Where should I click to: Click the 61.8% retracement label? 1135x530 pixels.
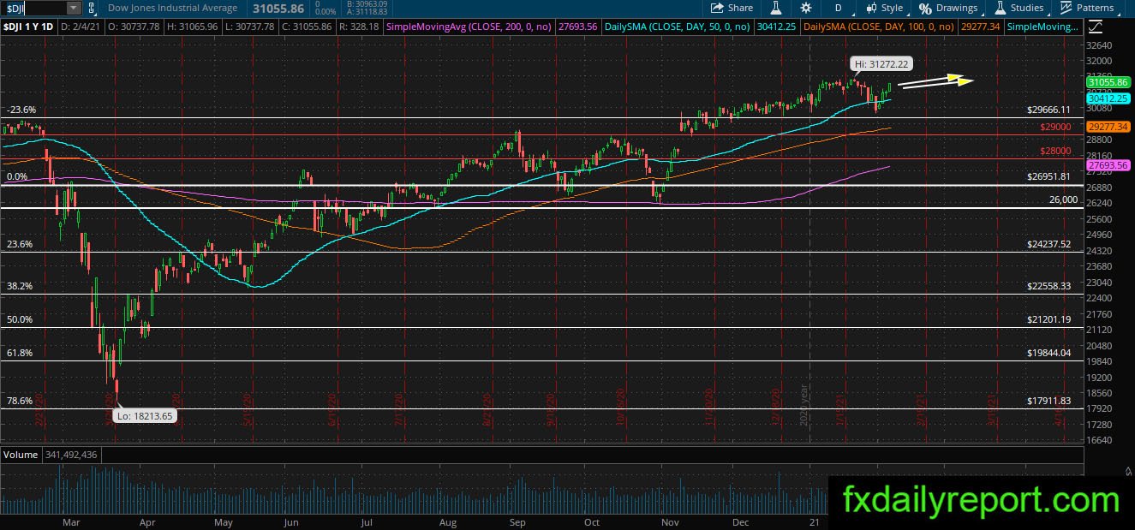20,353
